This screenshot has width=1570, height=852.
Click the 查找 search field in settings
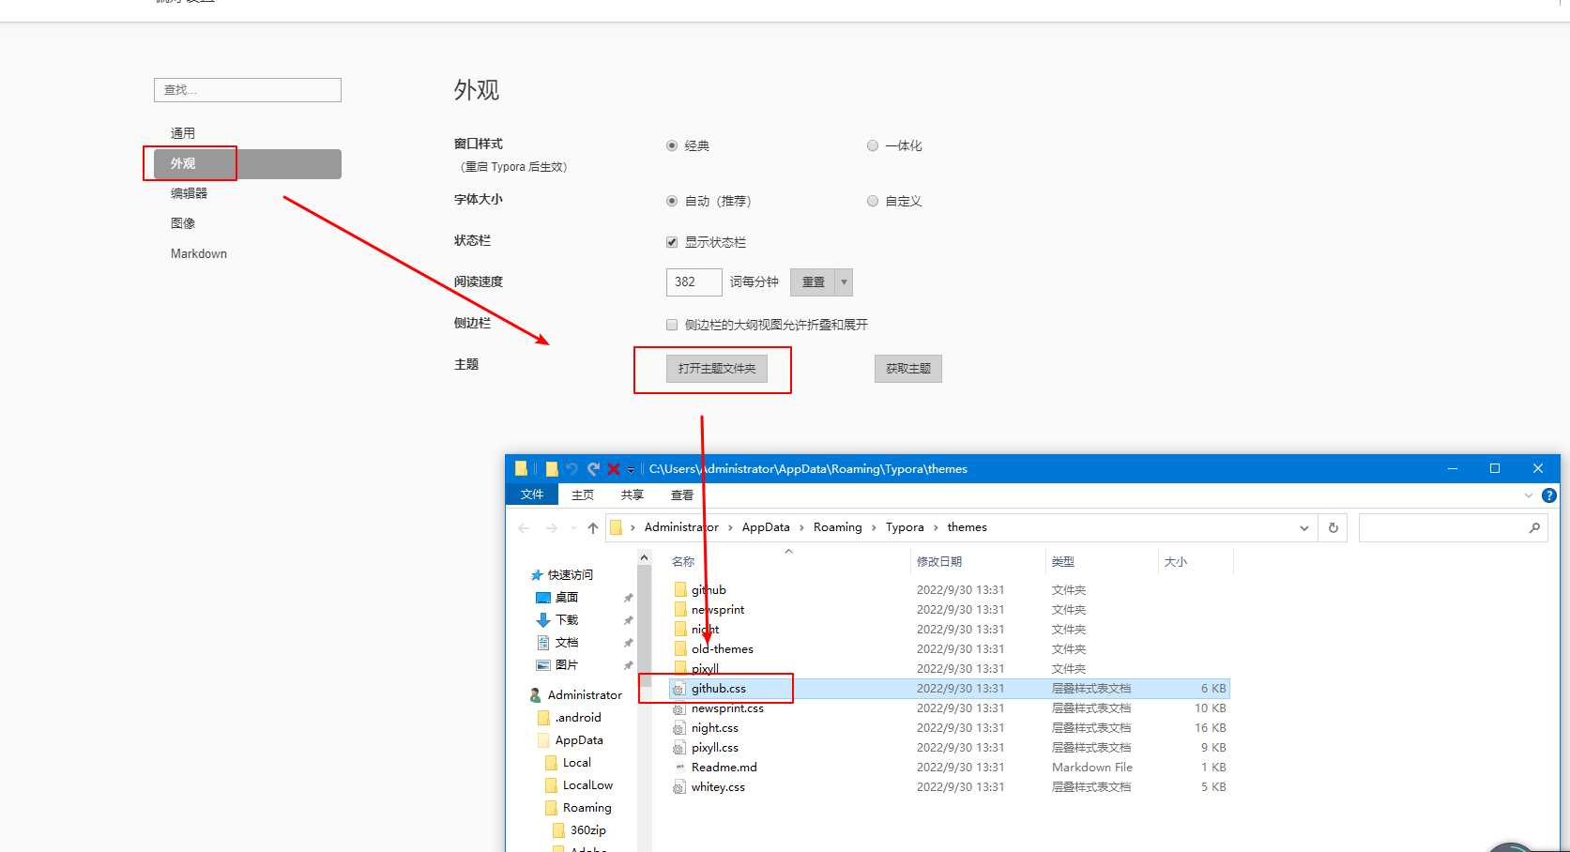(248, 90)
